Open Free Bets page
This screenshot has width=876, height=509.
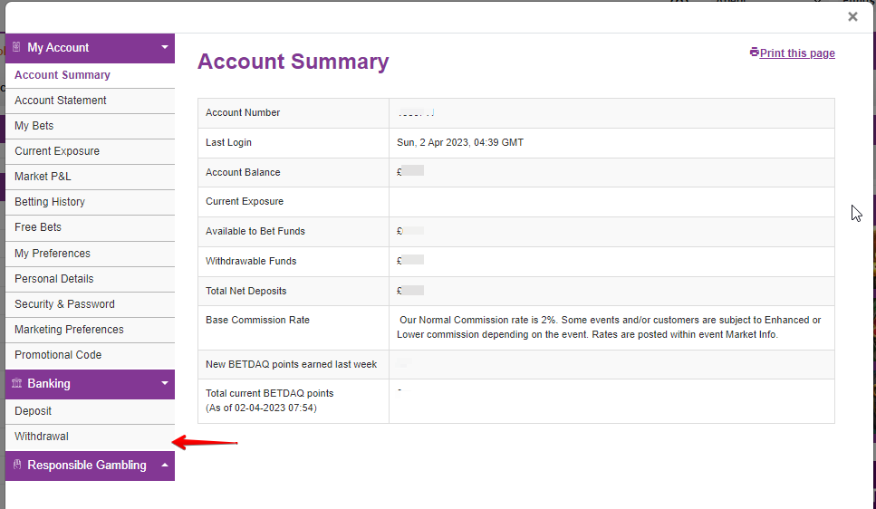coord(90,228)
